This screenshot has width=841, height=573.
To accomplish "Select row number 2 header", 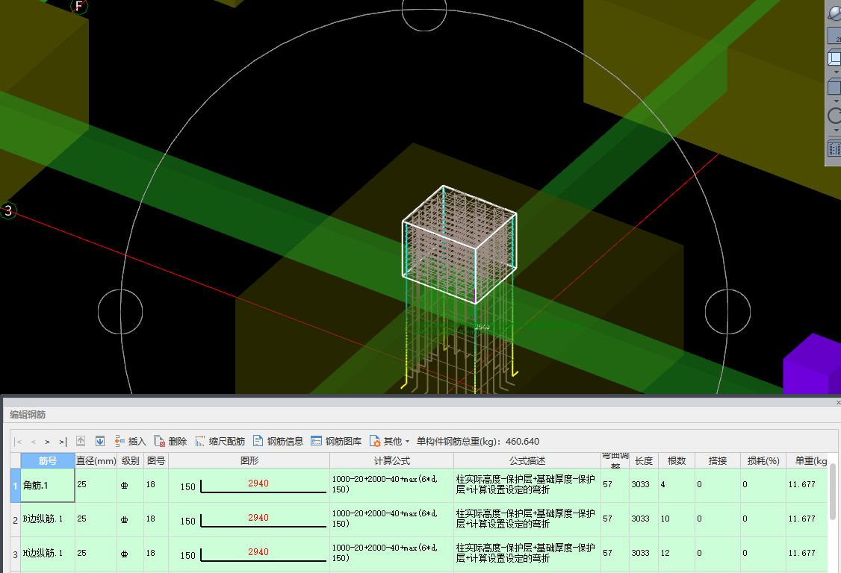I will pos(16,520).
